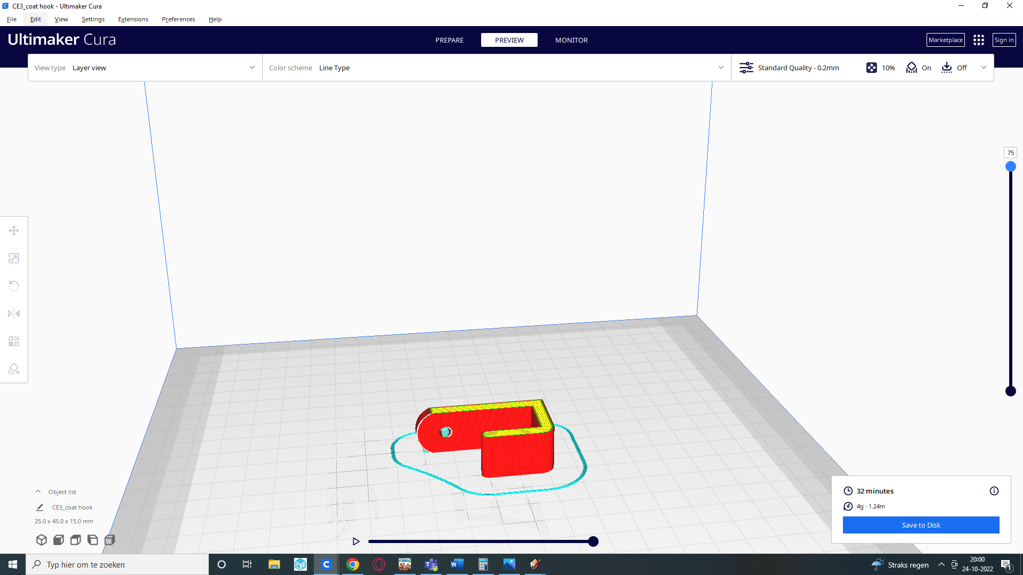Click the Scale/Resize tool icon
Viewport: 1023px width, 575px height.
point(13,258)
